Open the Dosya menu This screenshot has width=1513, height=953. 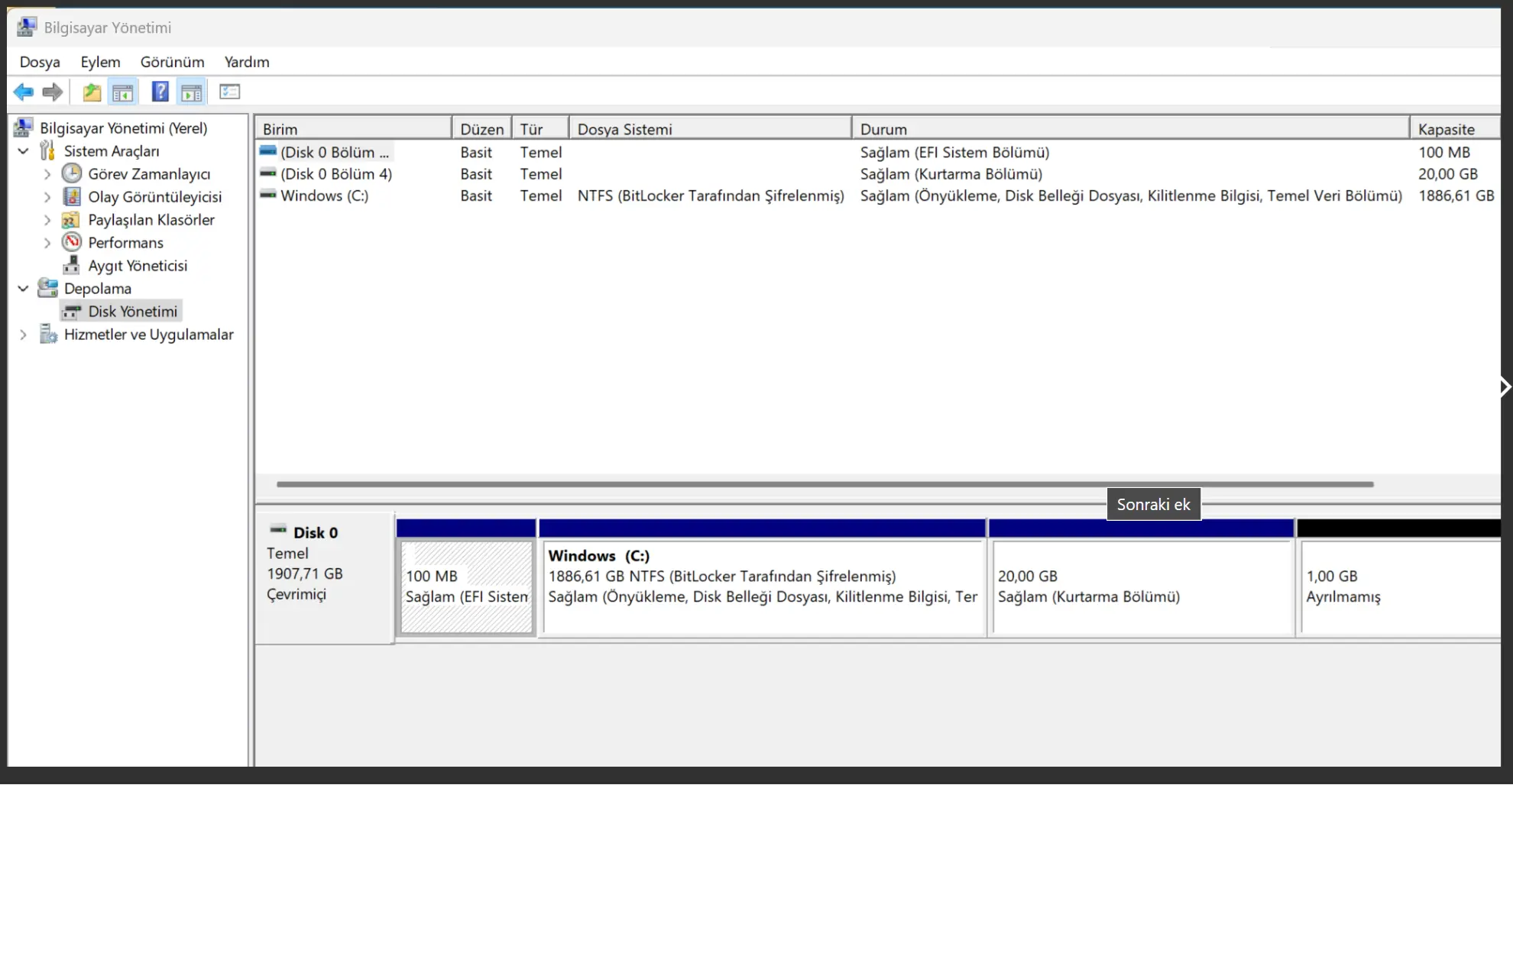tap(40, 62)
